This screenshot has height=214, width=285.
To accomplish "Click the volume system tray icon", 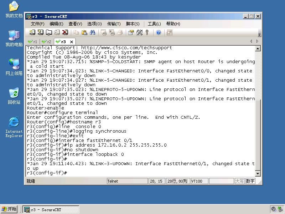I will pos(273,209).
